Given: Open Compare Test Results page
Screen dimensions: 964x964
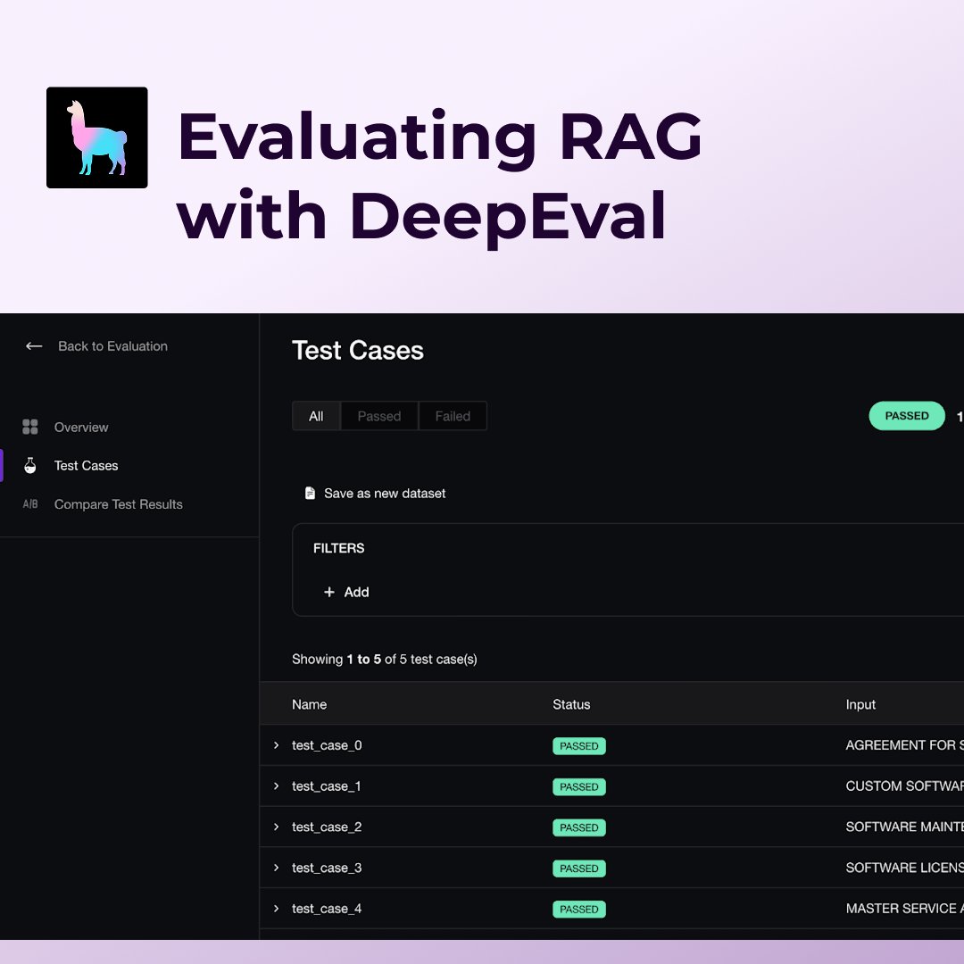Looking at the screenshot, I should (x=118, y=504).
